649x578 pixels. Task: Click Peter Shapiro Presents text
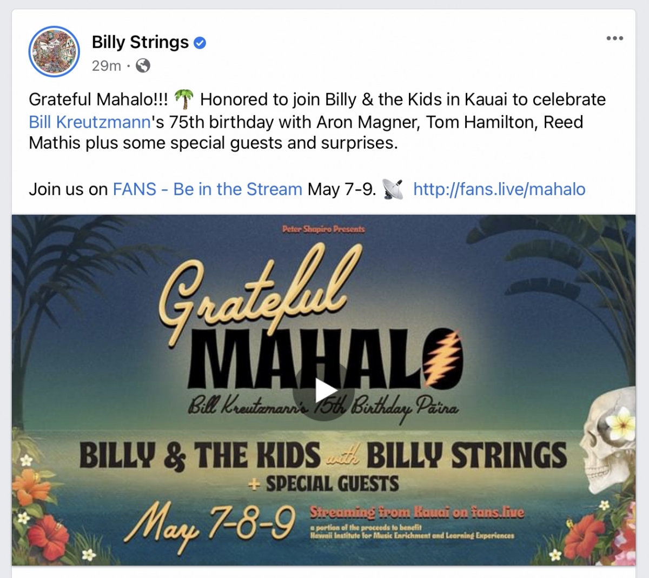click(323, 229)
